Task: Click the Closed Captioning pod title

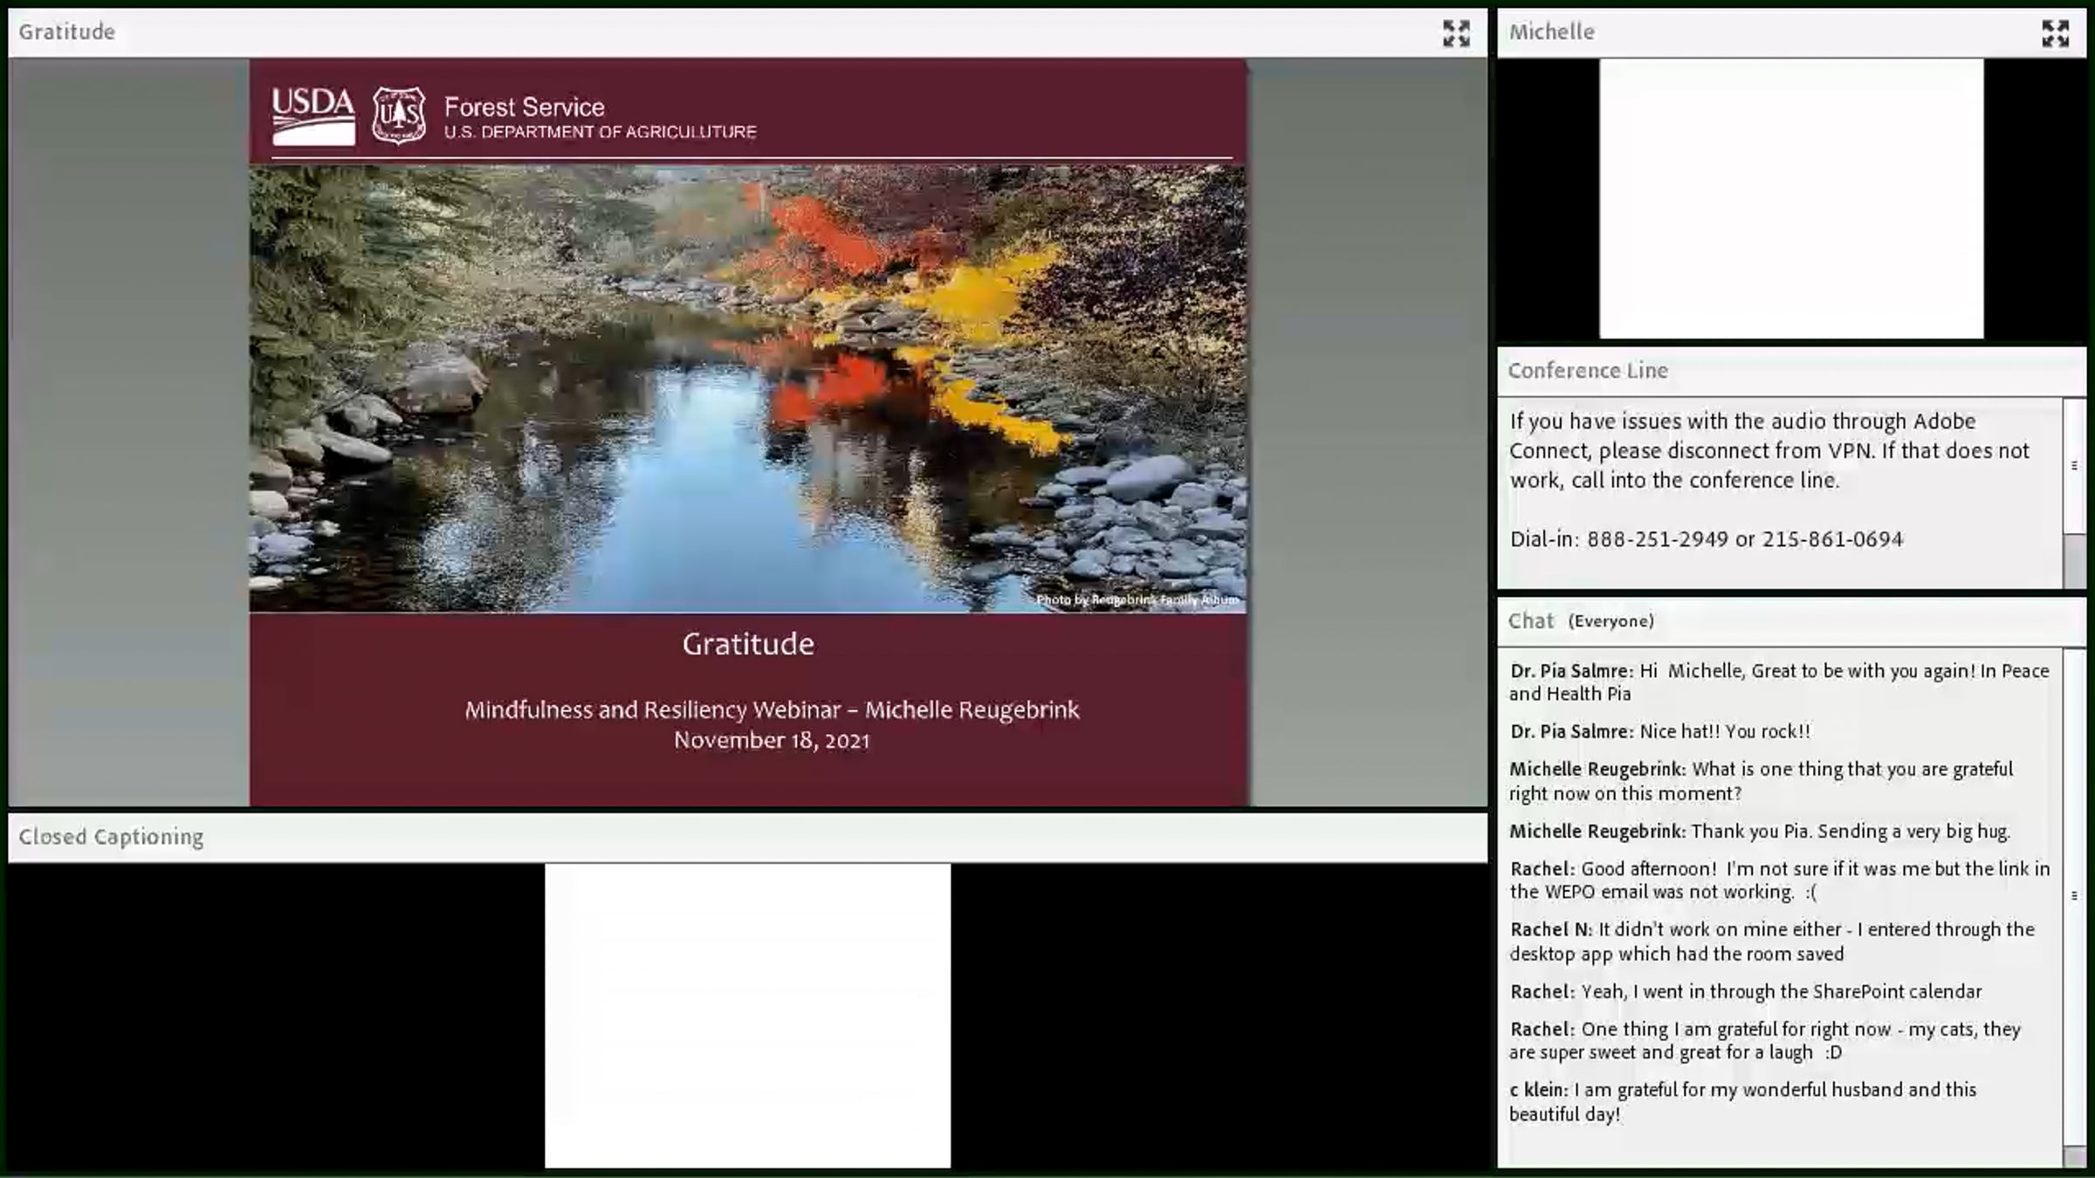Action: pyautogui.click(x=111, y=837)
